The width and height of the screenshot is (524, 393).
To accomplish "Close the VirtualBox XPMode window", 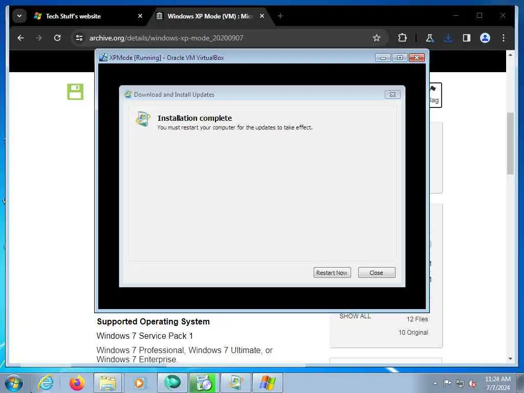I will [x=417, y=58].
